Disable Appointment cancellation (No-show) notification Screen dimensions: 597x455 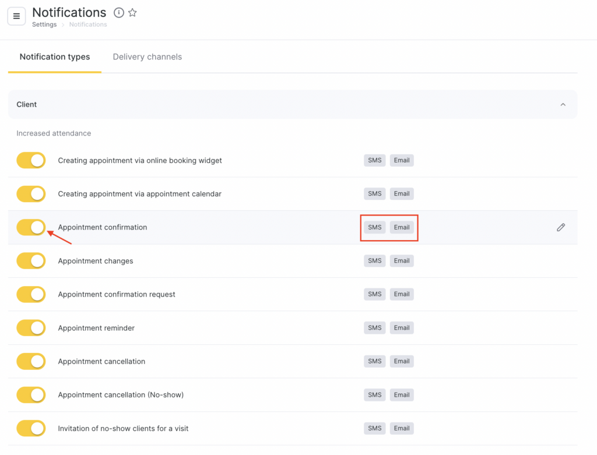click(x=31, y=395)
